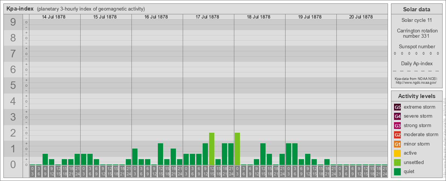Screen dimensions: 446x181
Task: Click the G4 severe storm legend icon
Action: click(397, 117)
